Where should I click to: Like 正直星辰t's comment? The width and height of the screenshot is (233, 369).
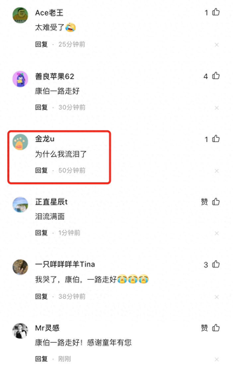point(216,202)
